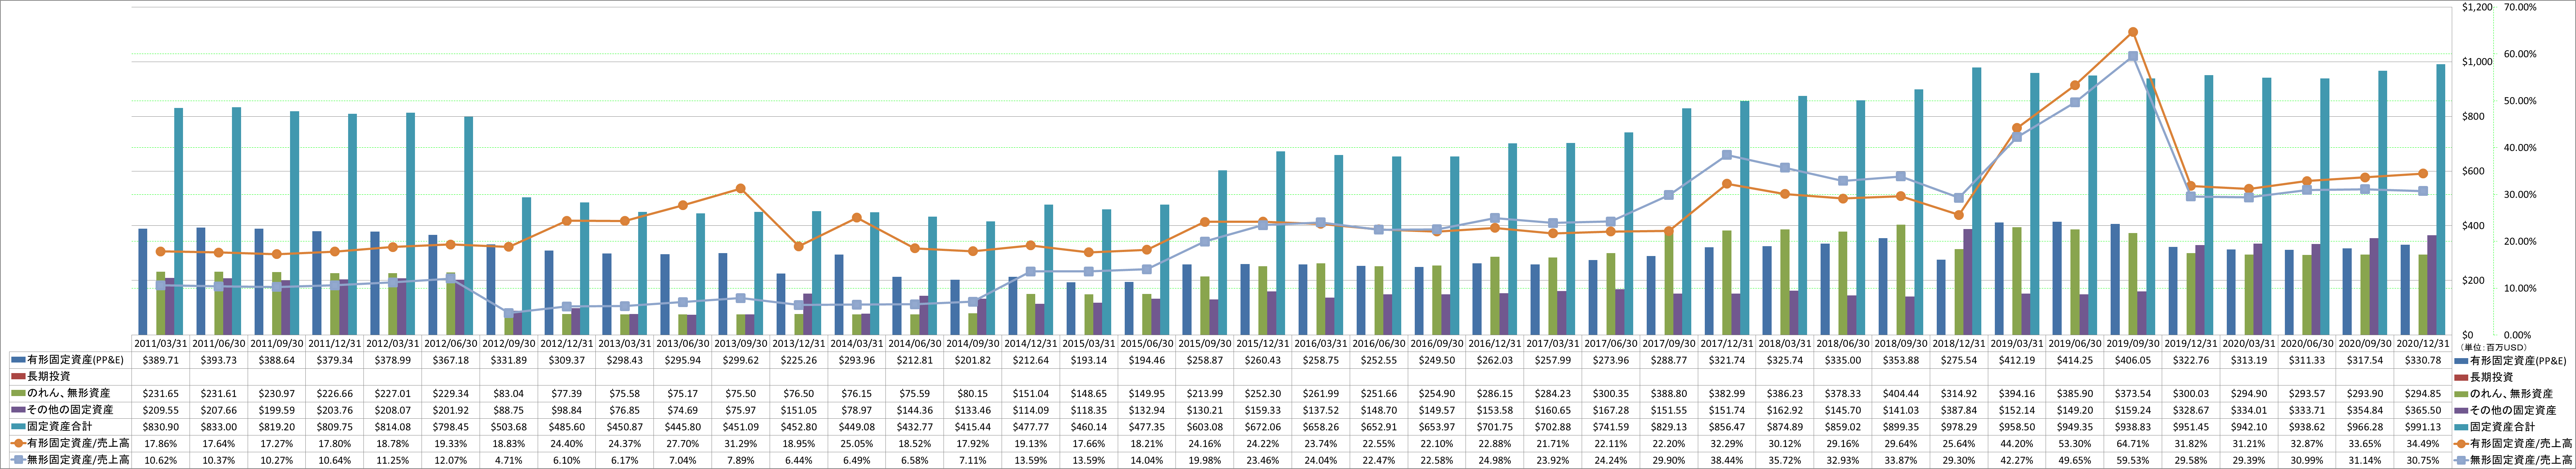Select the $387.84 other fixed assets cell
Image resolution: width=2576 pixels, height=469 pixels.
(1959, 410)
